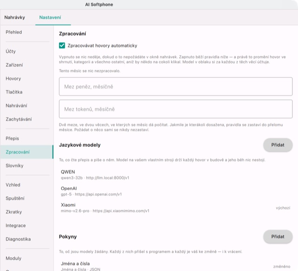This screenshot has height=271, width=298.
Task: Go to Diagnostika section
Action: coord(27,239)
